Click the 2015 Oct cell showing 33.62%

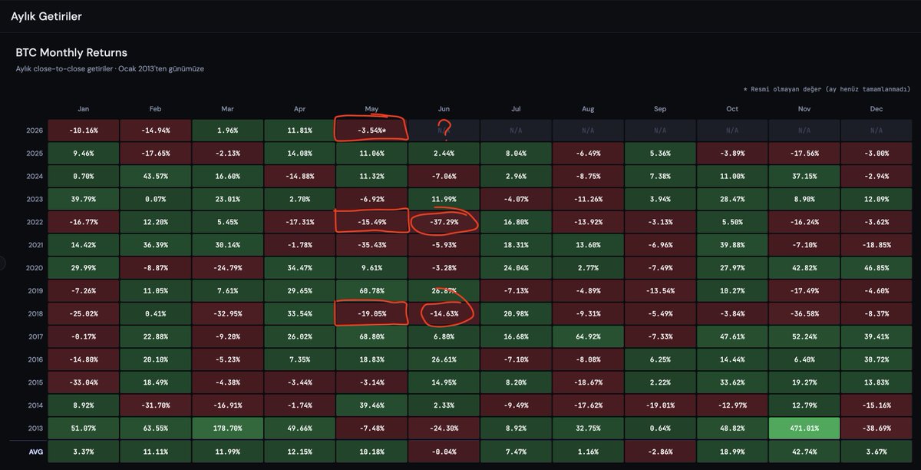coord(732,382)
